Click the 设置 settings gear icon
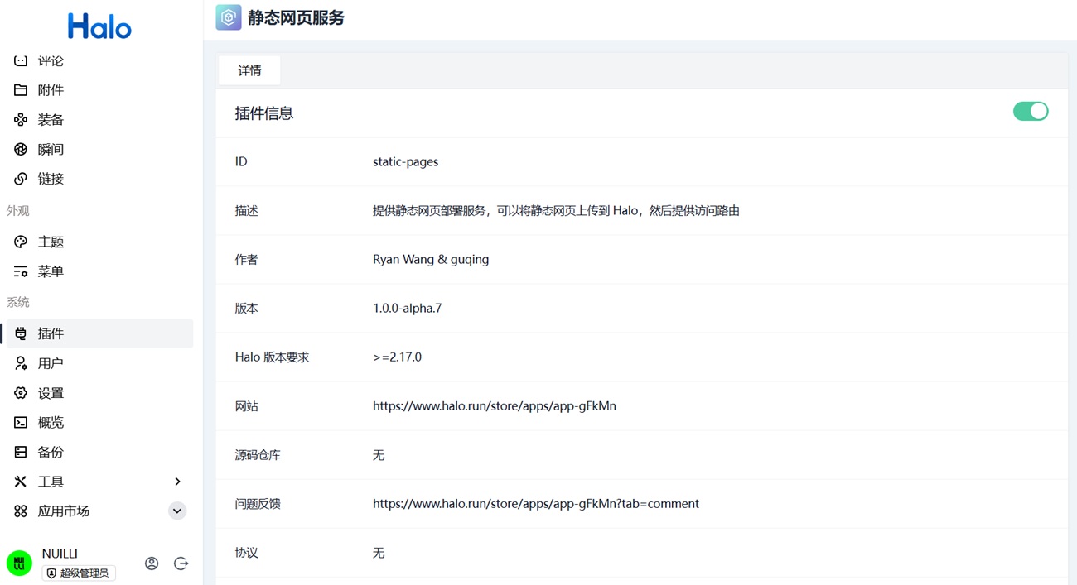This screenshot has height=585, width=1077. [21, 393]
